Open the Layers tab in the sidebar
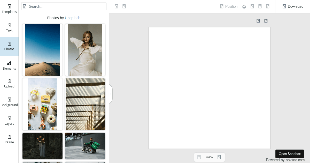This screenshot has width=310, height=163. [9, 121]
